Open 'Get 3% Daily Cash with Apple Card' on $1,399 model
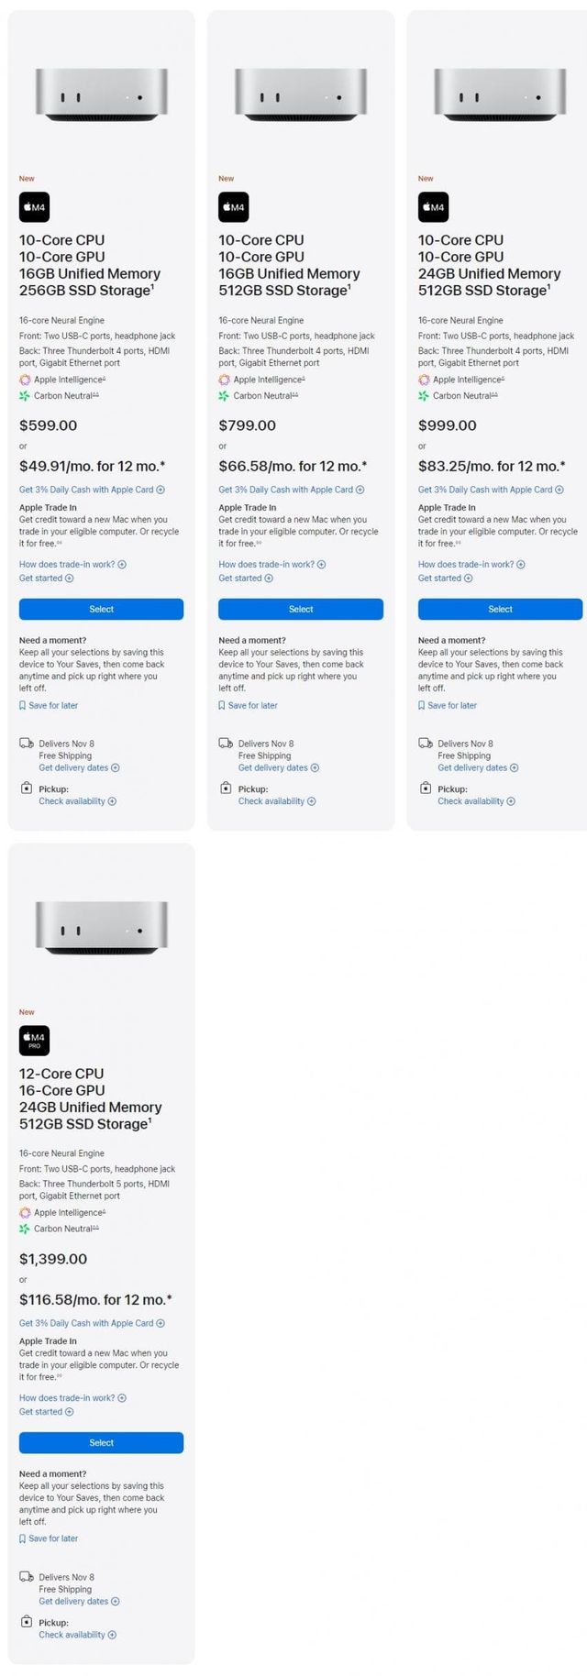Viewport: 587px width, 1676px height. click(92, 1323)
